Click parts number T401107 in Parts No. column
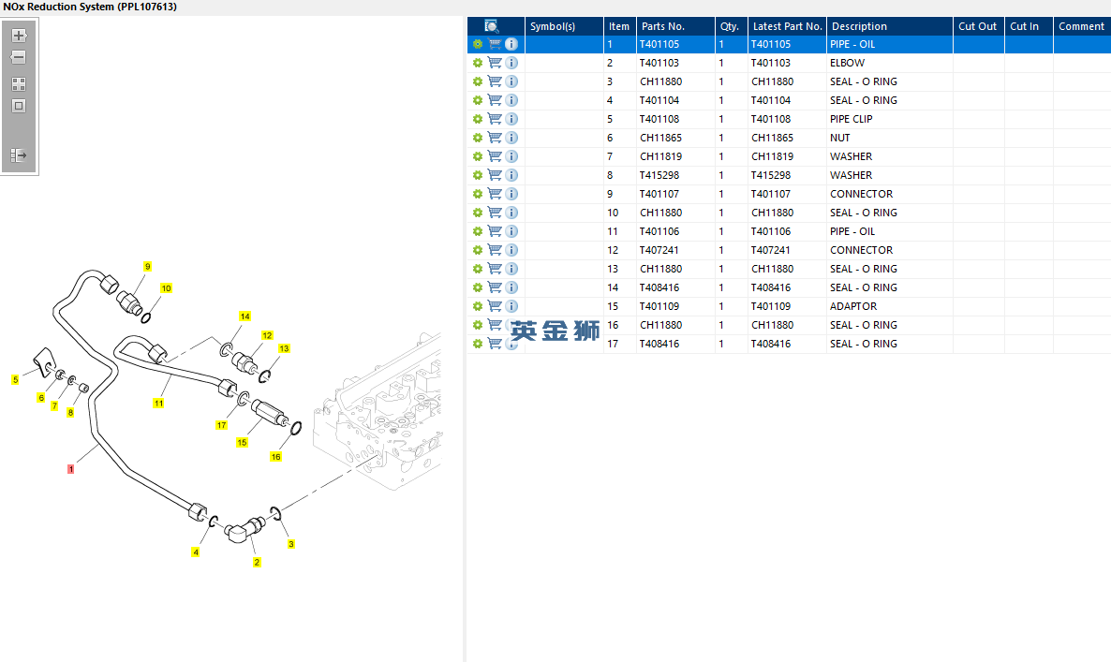The image size is (1111, 662). click(659, 194)
